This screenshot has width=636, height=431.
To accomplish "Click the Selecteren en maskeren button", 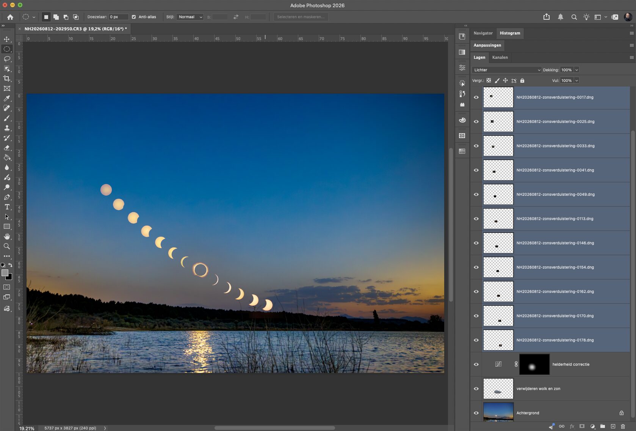I will pyautogui.click(x=301, y=17).
